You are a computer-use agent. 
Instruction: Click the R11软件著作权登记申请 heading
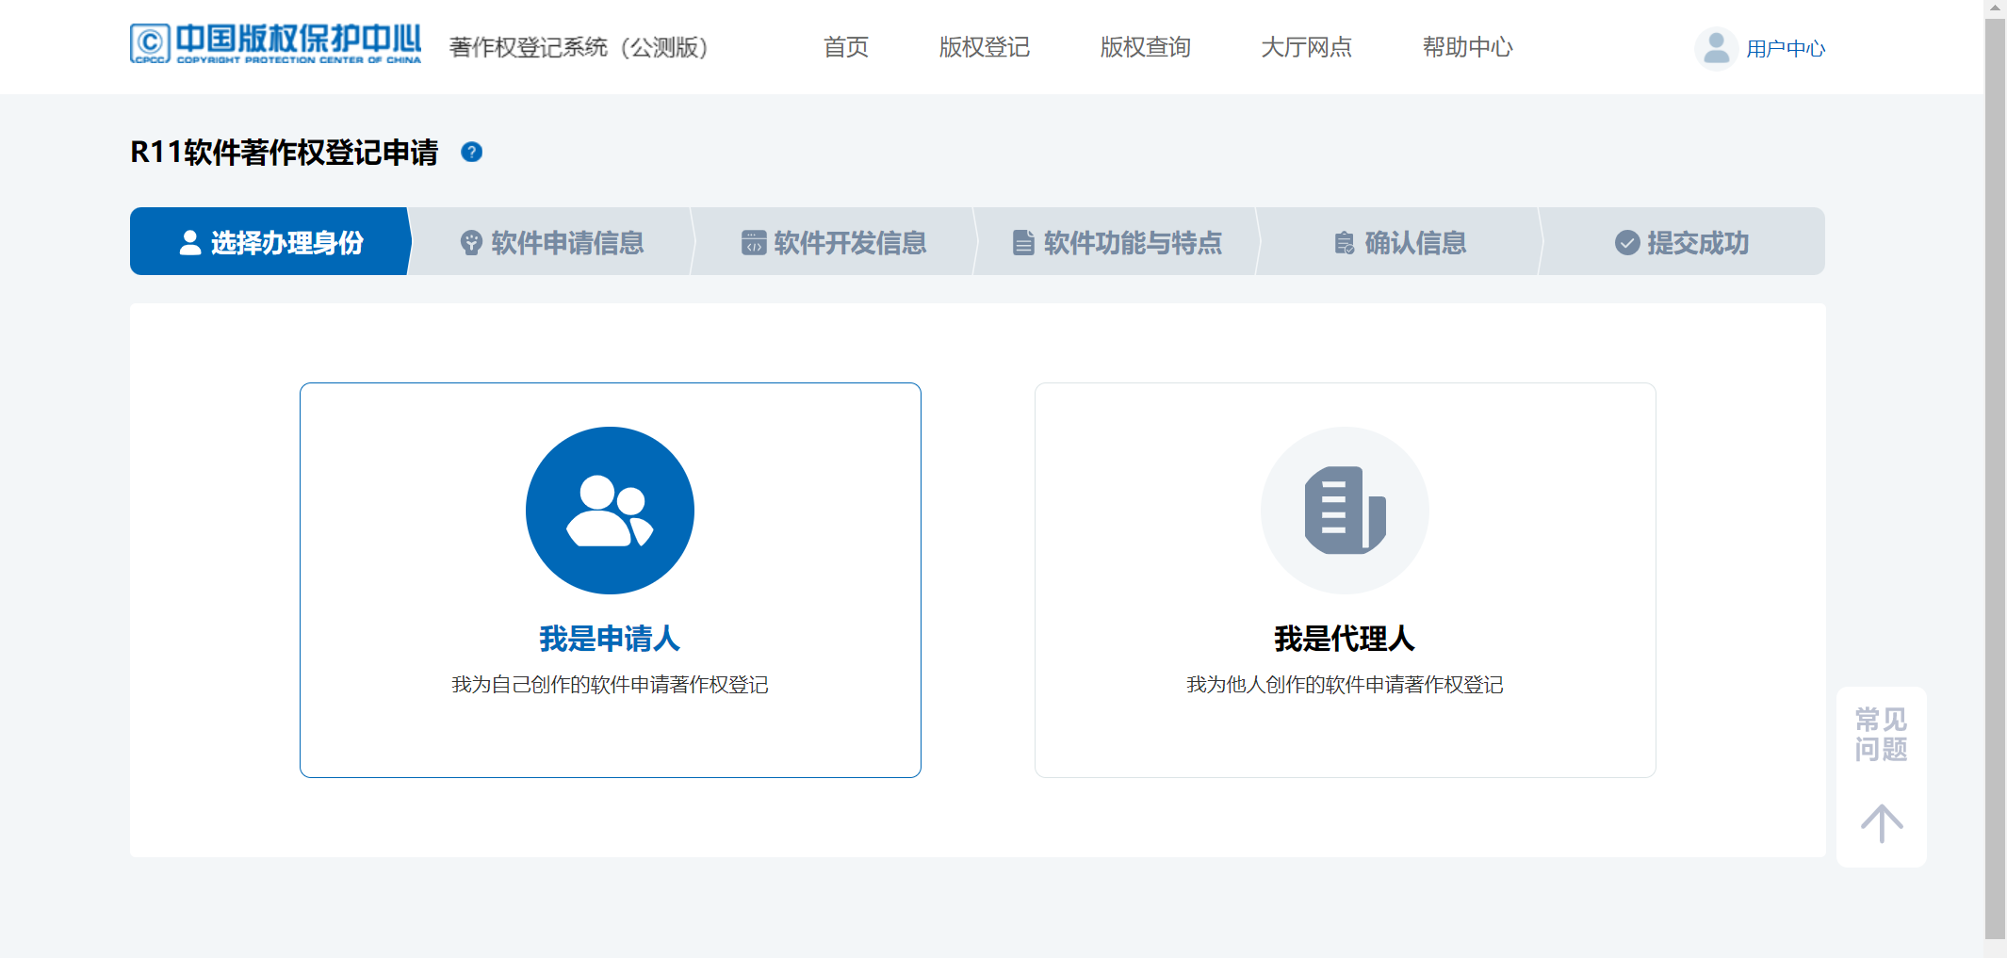pyautogui.click(x=285, y=152)
